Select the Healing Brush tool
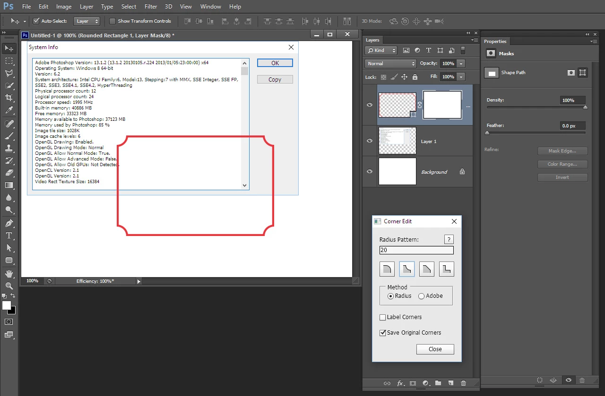This screenshot has width=605, height=396. click(x=9, y=124)
